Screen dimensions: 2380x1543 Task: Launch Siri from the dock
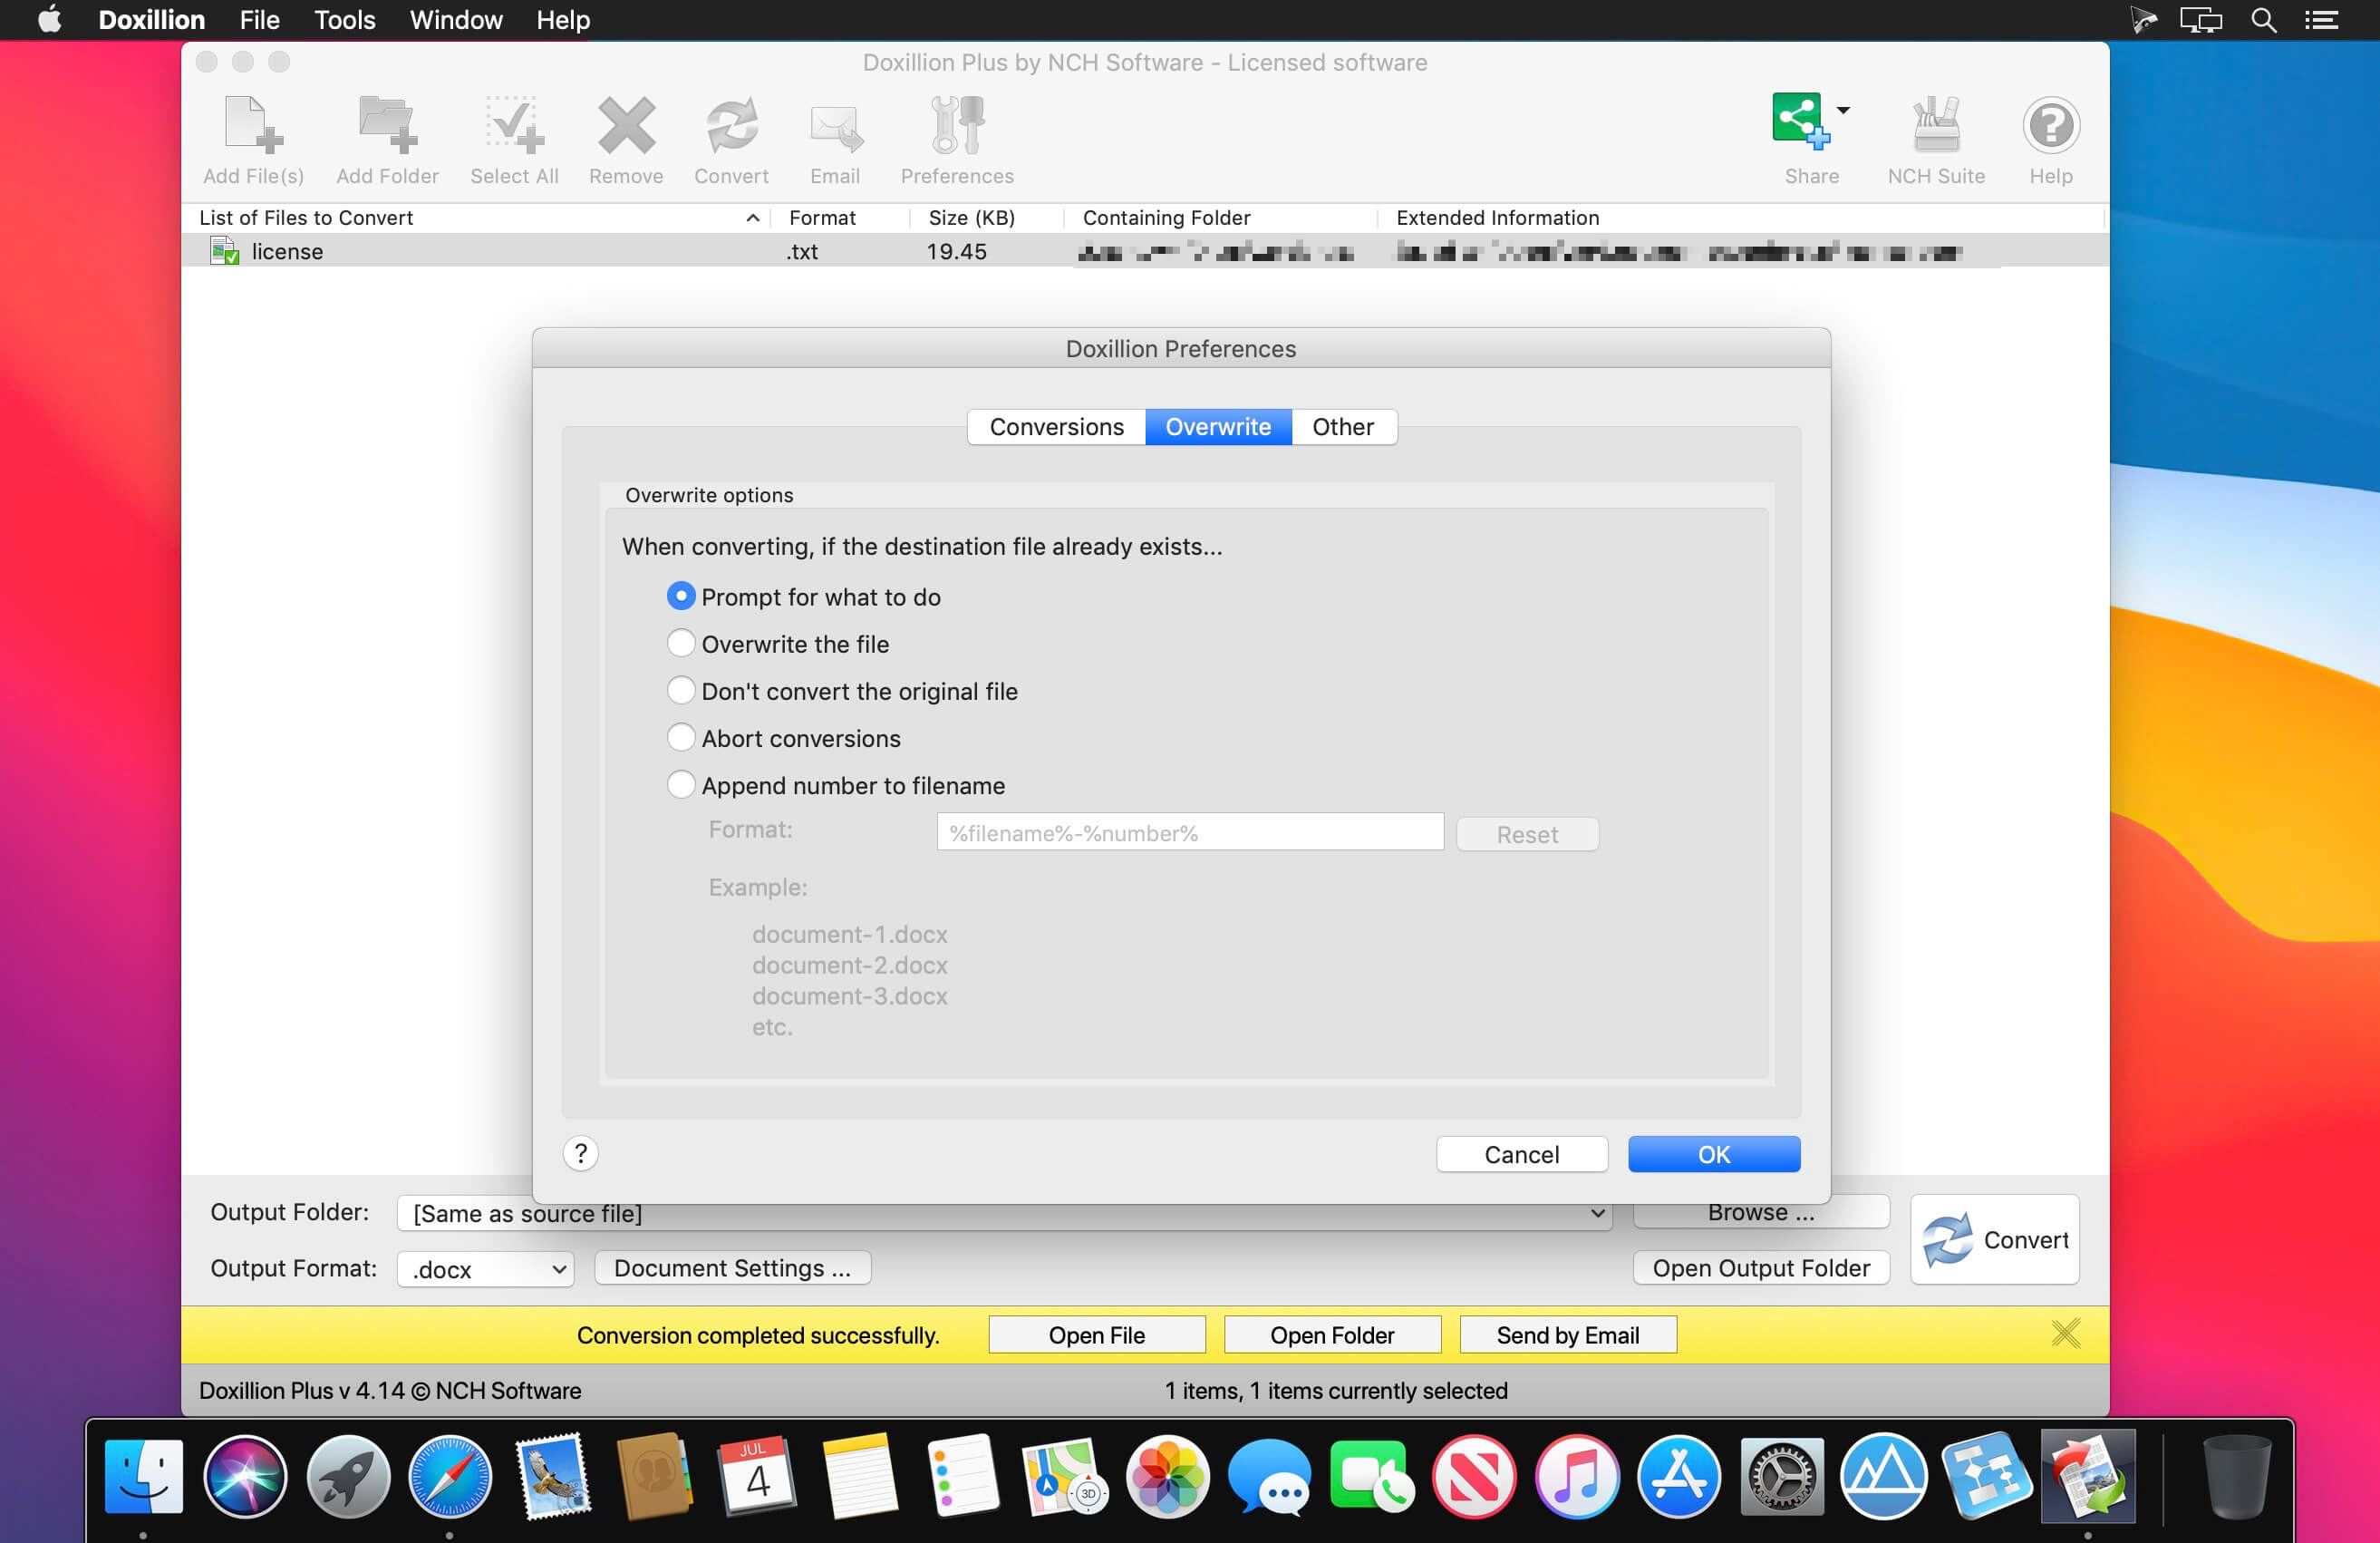(x=245, y=1476)
